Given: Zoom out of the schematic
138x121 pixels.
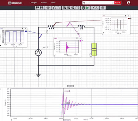Looking at the screenshot, I should click(x=69, y=8).
